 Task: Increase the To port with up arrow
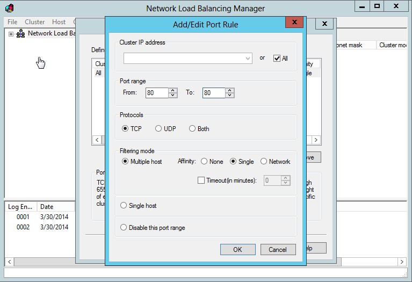point(230,90)
